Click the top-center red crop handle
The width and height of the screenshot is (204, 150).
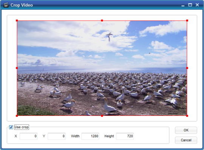(102, 21)
